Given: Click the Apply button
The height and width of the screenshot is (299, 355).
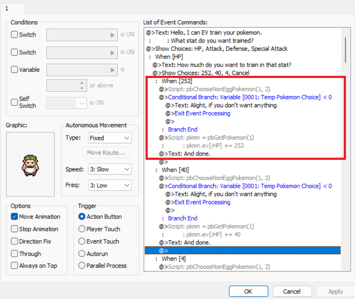Looking at the screenshot, I should pos(336,291).
